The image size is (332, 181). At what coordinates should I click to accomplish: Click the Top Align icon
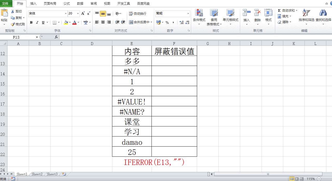click(x=97, y=13)
